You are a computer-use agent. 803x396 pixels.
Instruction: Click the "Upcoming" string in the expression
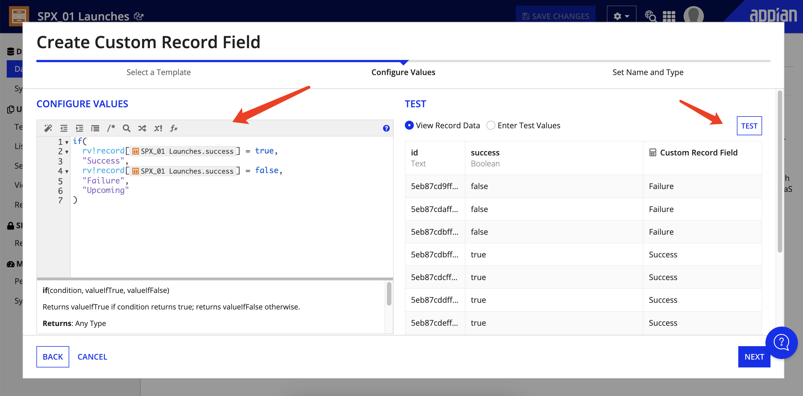(105, 190)
